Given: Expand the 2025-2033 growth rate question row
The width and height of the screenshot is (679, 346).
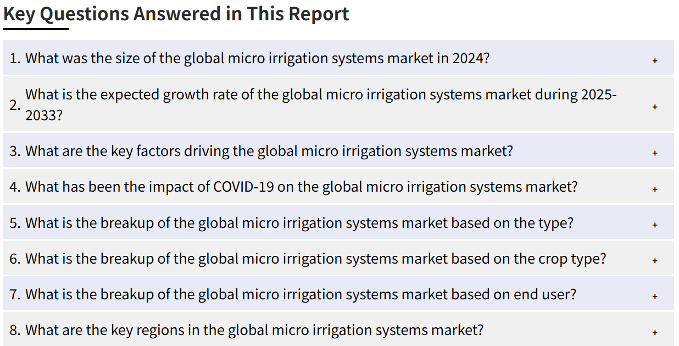Looking at the screenshot, I should tap(338, 104).
